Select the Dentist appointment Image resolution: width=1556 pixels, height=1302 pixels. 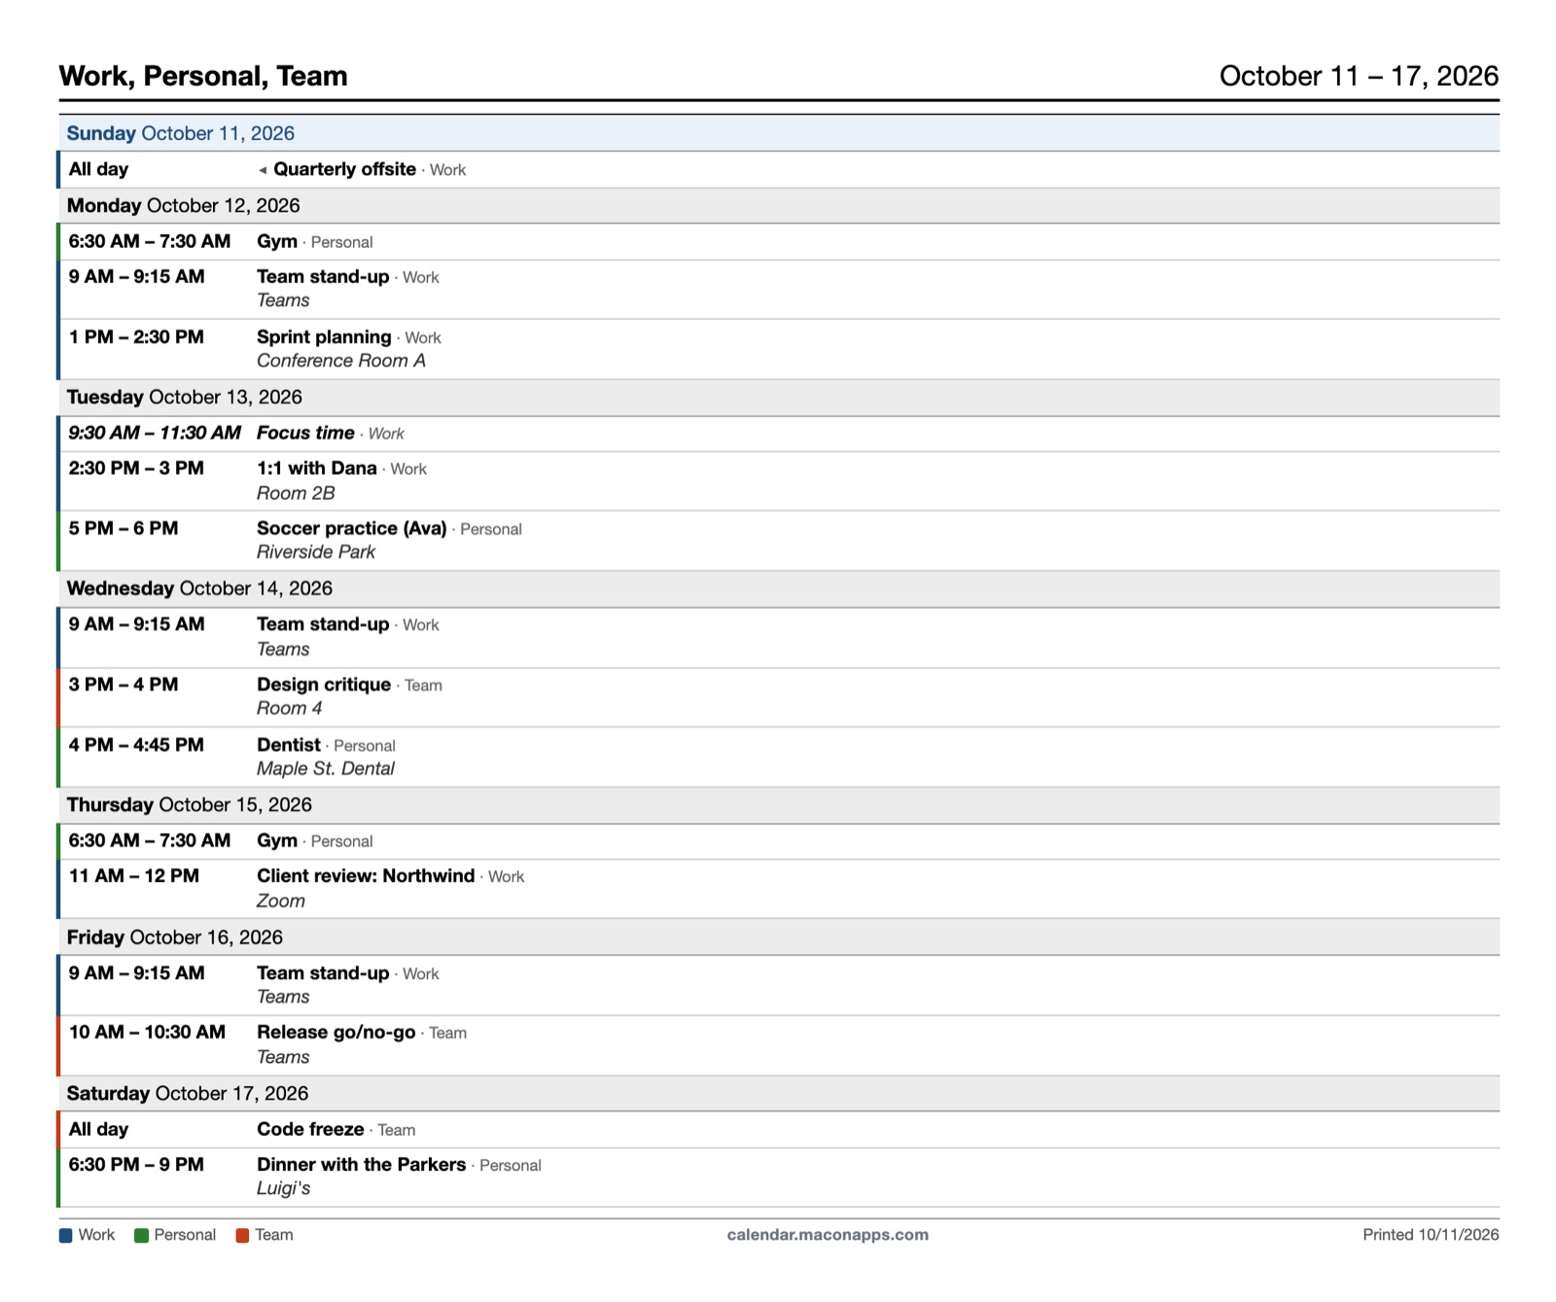[288, 745]
